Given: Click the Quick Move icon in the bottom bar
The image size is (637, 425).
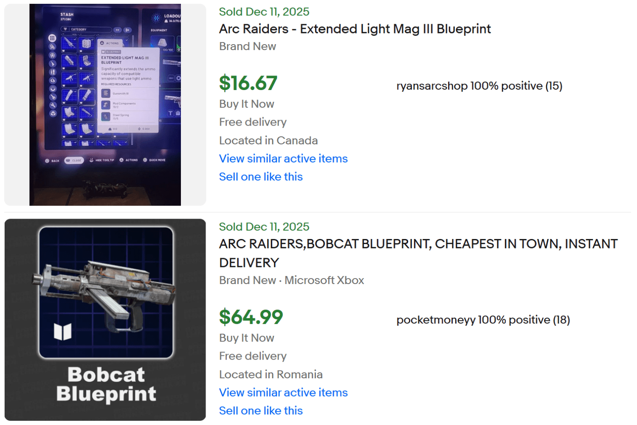Looking at the screenshot, I should coord(145,160).
